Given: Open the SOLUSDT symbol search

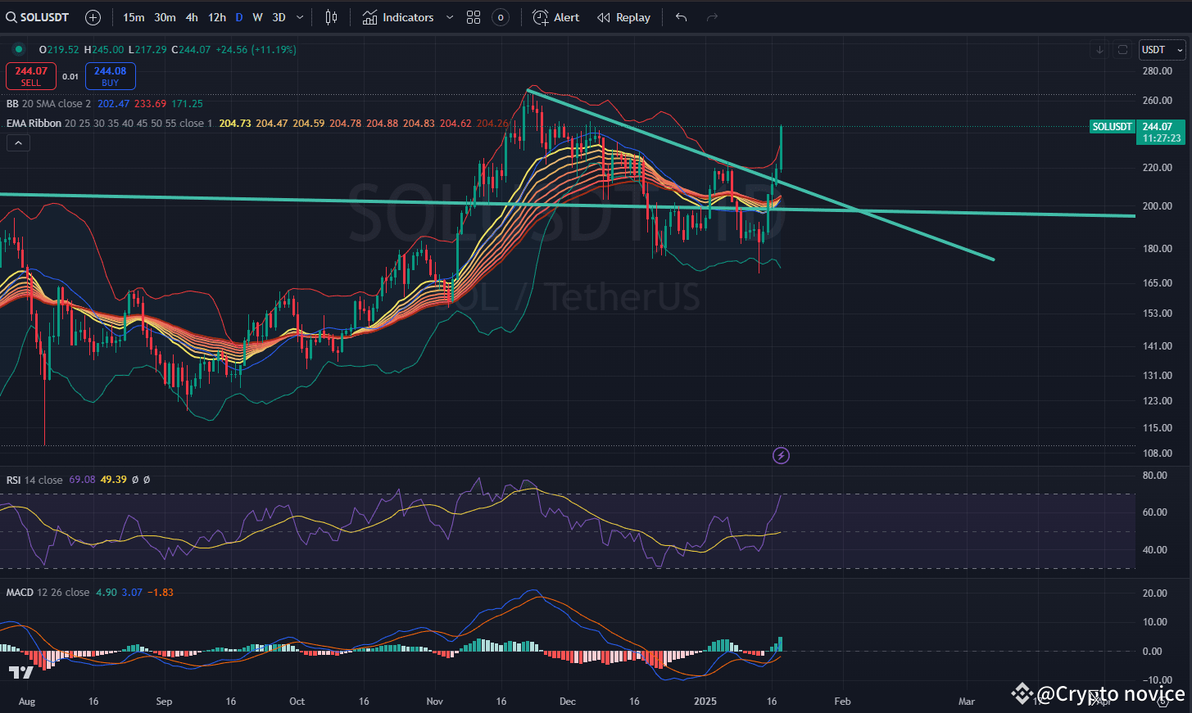Looking at the screenshot, I should (38, 17).
